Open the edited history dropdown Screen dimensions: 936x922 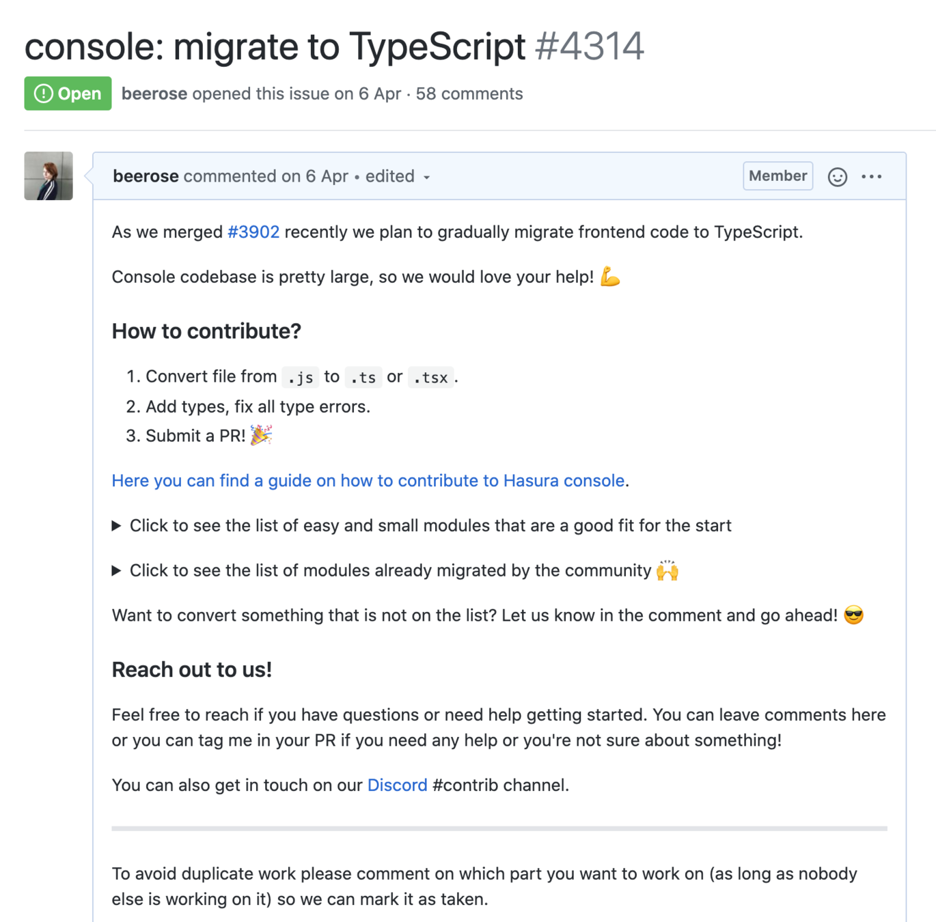(x=398, y=177)
